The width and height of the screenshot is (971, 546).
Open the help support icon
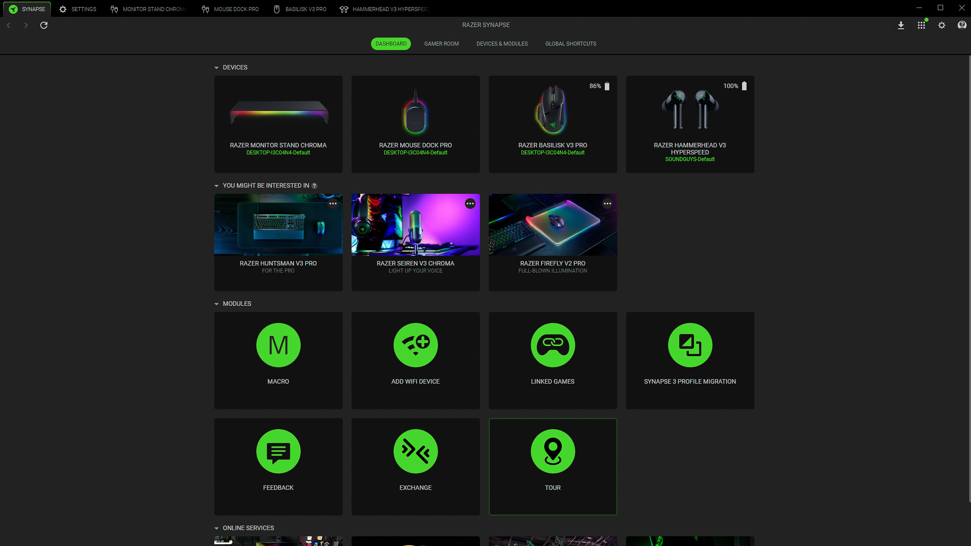(x=962, y=25)
